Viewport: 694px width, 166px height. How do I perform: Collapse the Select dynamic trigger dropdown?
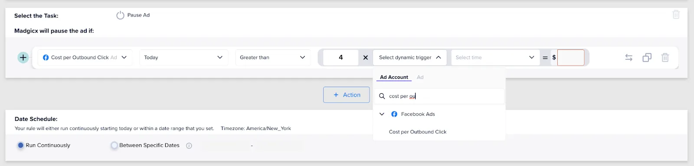tap(409, 57)
